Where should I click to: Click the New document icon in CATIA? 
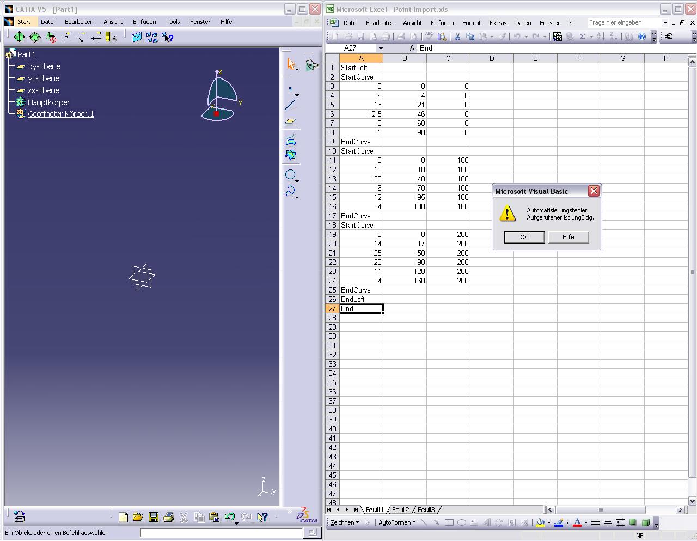pyautogui.click(x=123, y=517)
